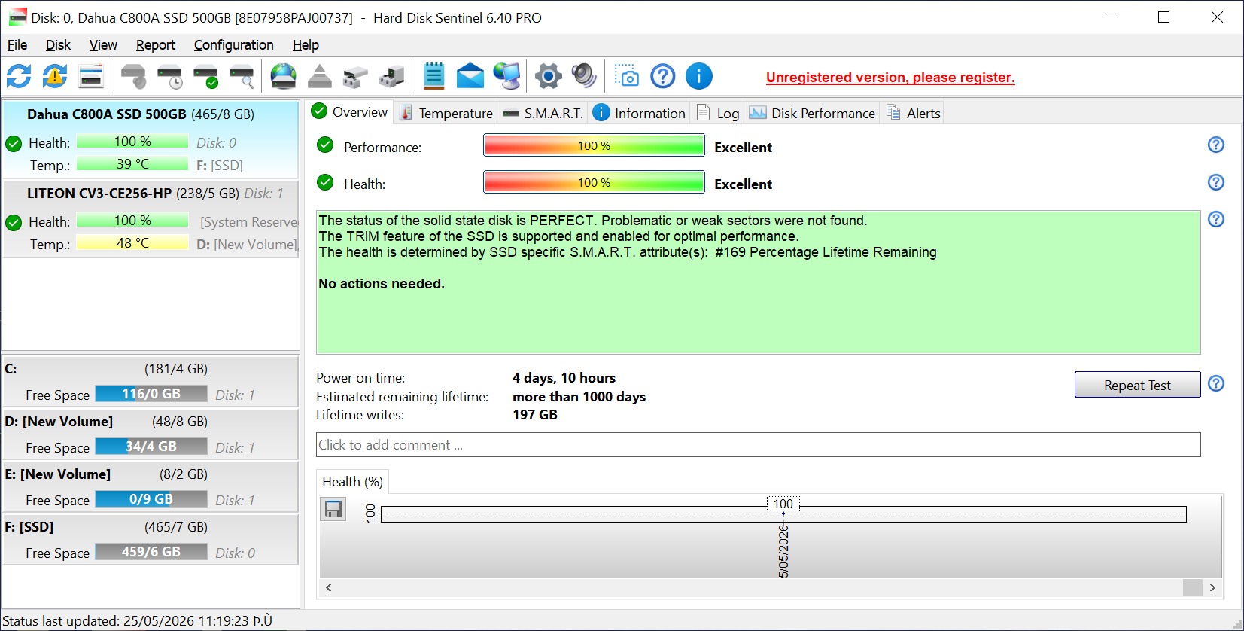Viewport: 1244px width, 631px height.
Task: Open the blue notepad report icon
Action: pyautogui.click(x=433, y=76)
